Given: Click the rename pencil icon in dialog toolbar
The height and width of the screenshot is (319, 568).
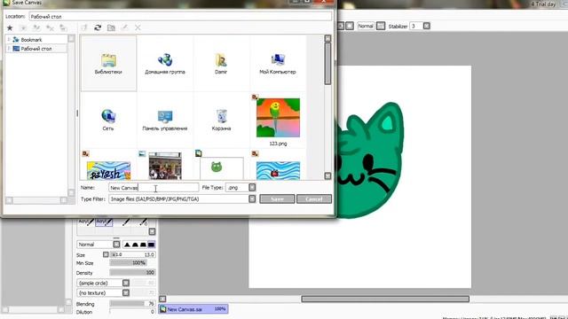Looking at the screenshot, I should (x=124, y=27).
